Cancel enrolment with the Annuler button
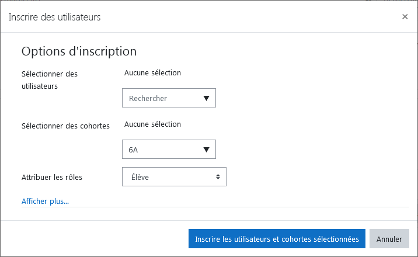The height and width of the screenshot is (257, 418). [389, 239]
